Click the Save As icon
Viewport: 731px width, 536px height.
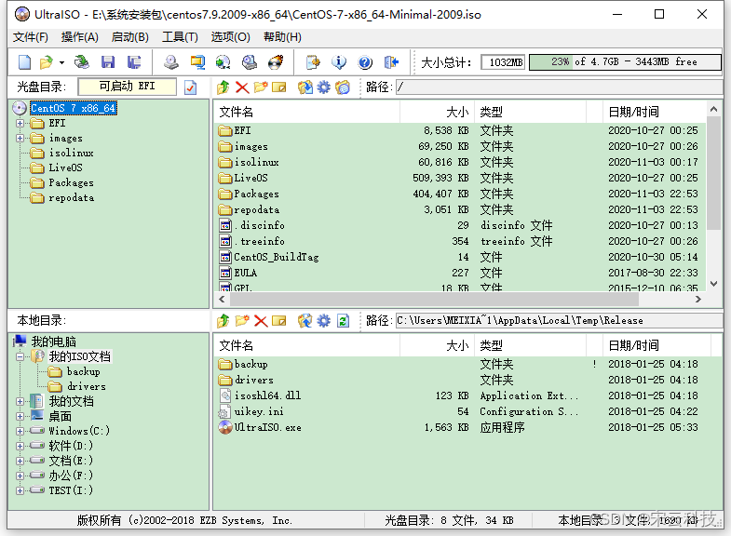[134, 62]
